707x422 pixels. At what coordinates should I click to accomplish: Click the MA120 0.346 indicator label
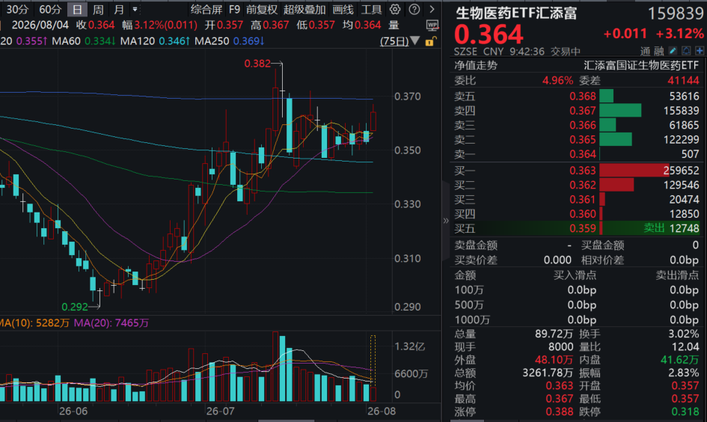pos(155,41)
